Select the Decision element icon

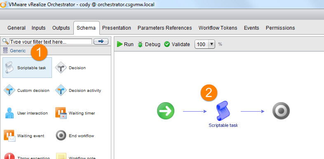tap(61, 68)
